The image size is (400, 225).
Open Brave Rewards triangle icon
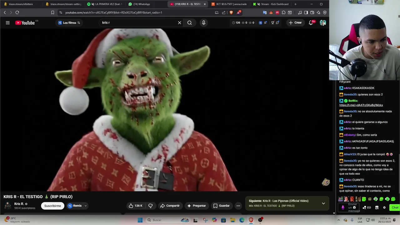point(239,12)
